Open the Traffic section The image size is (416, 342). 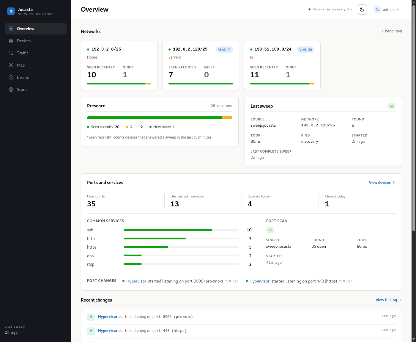(x=36, y=53)
